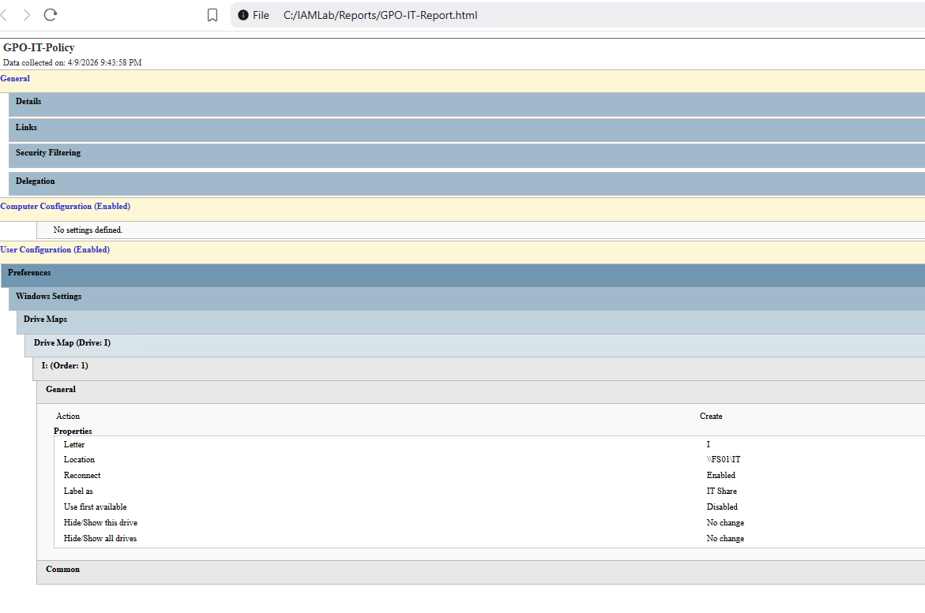Expand the Security Filtering section

point(49,152)
